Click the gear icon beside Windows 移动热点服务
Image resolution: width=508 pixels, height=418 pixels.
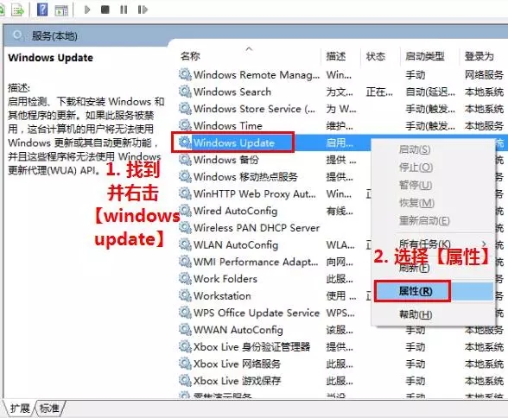[185, 176]
